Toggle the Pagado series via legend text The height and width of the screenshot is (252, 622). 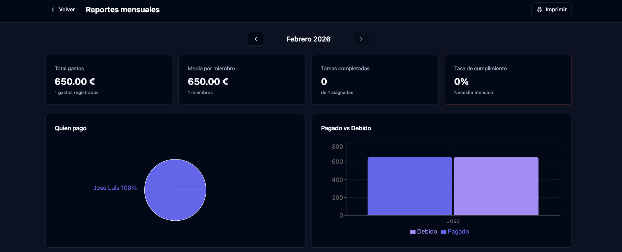(x=458, y=231)
